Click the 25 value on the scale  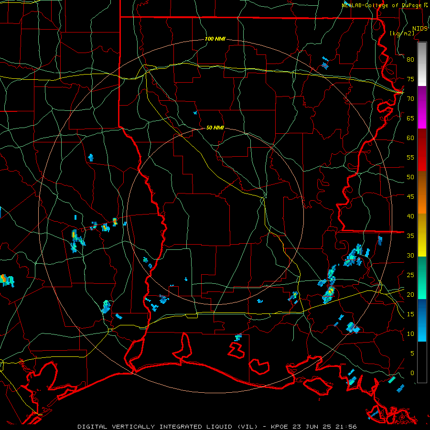[410, 275]
